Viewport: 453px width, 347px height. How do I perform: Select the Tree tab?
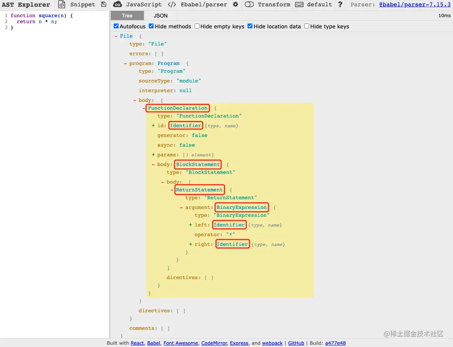point(127,16)
